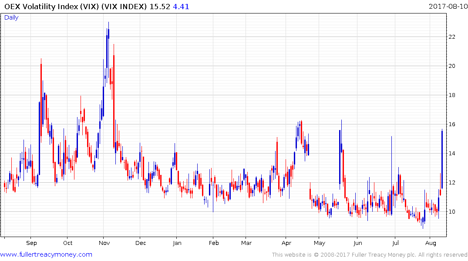
Task: Click the 'Aug' month axis label
Action: point(431,243)
